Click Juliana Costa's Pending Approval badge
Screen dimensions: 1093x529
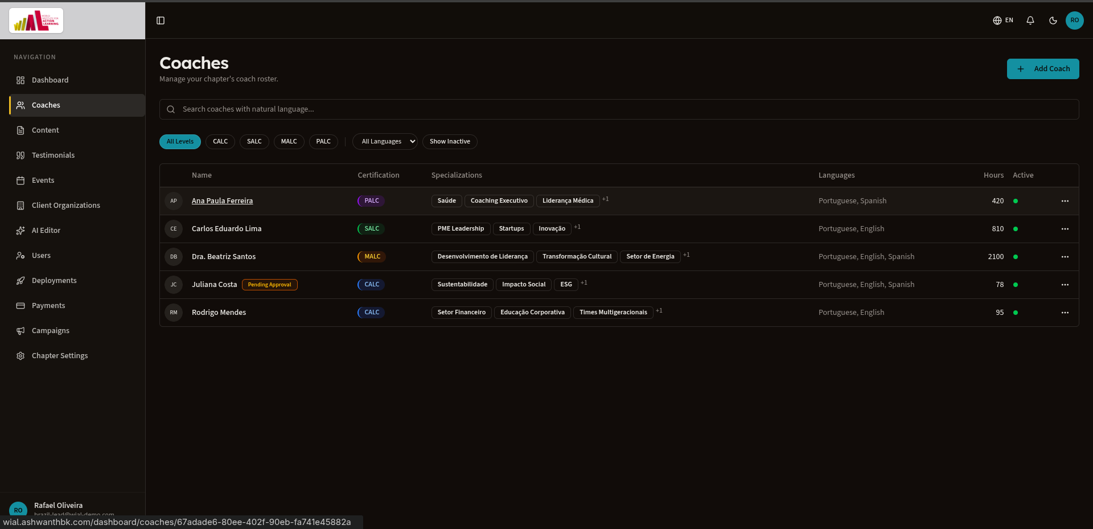269,285
